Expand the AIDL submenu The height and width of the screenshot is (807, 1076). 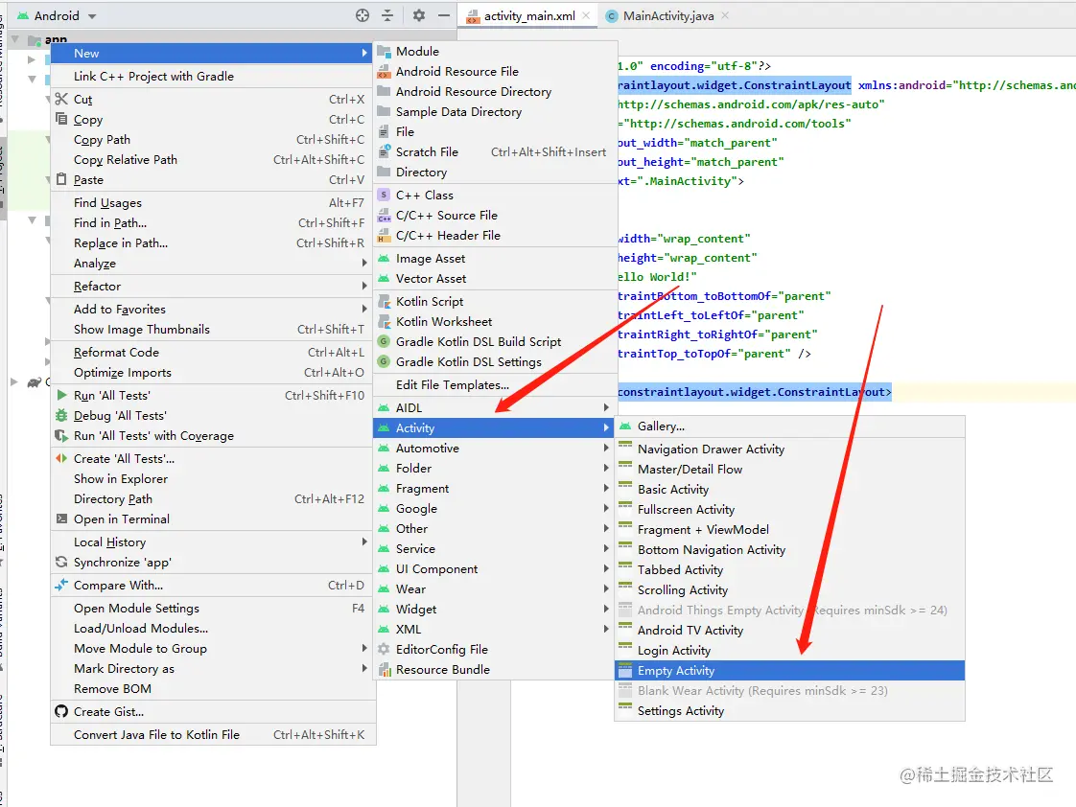tap(494, 408)
